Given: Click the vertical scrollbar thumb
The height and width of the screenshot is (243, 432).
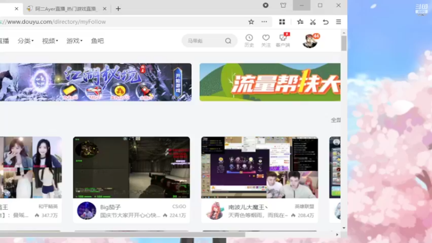Looking at the screenshot, I should pyautogui.click(x=344, y=44).
